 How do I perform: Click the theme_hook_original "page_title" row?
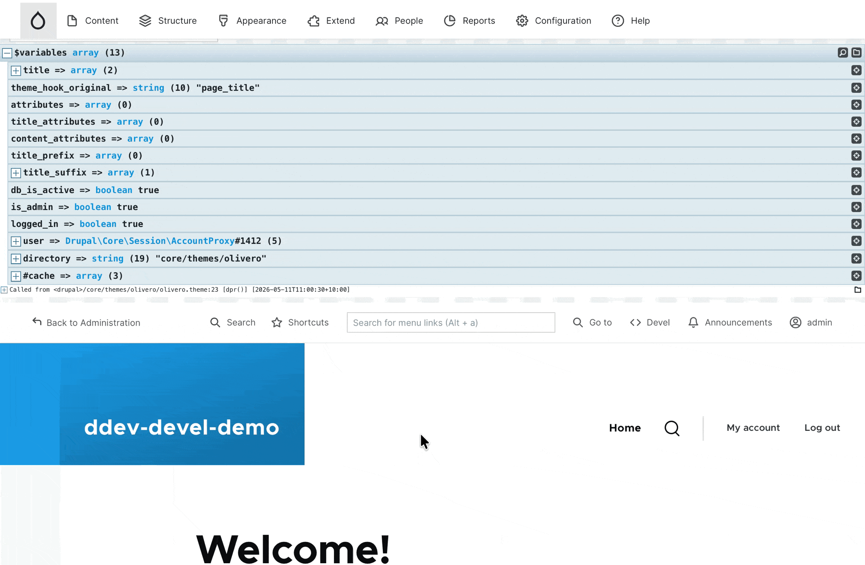(x=436, y=88)
